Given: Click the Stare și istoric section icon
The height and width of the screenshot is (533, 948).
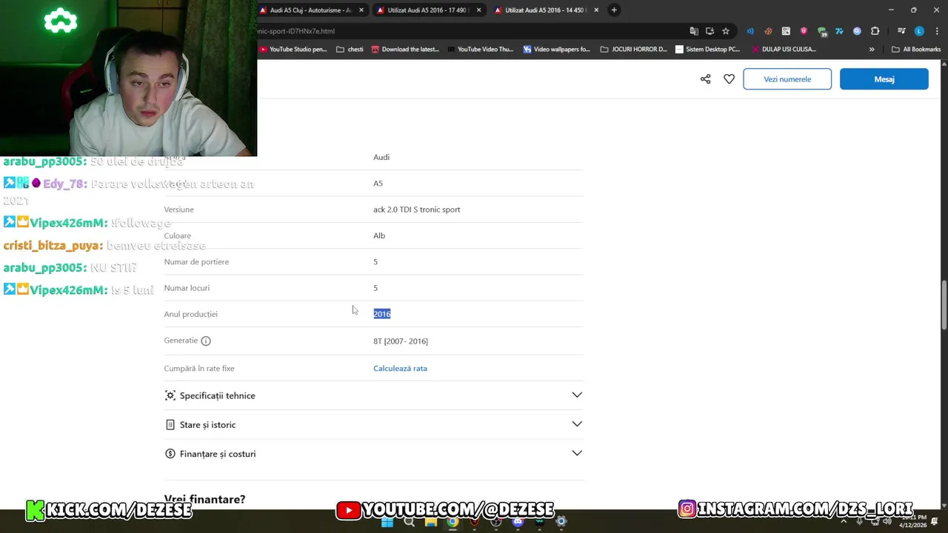Looking at the screenshot, I should [x=170, y=425].
